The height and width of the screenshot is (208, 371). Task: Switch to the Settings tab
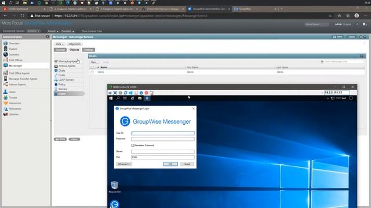pyautogui.click(x=89, y=50)
